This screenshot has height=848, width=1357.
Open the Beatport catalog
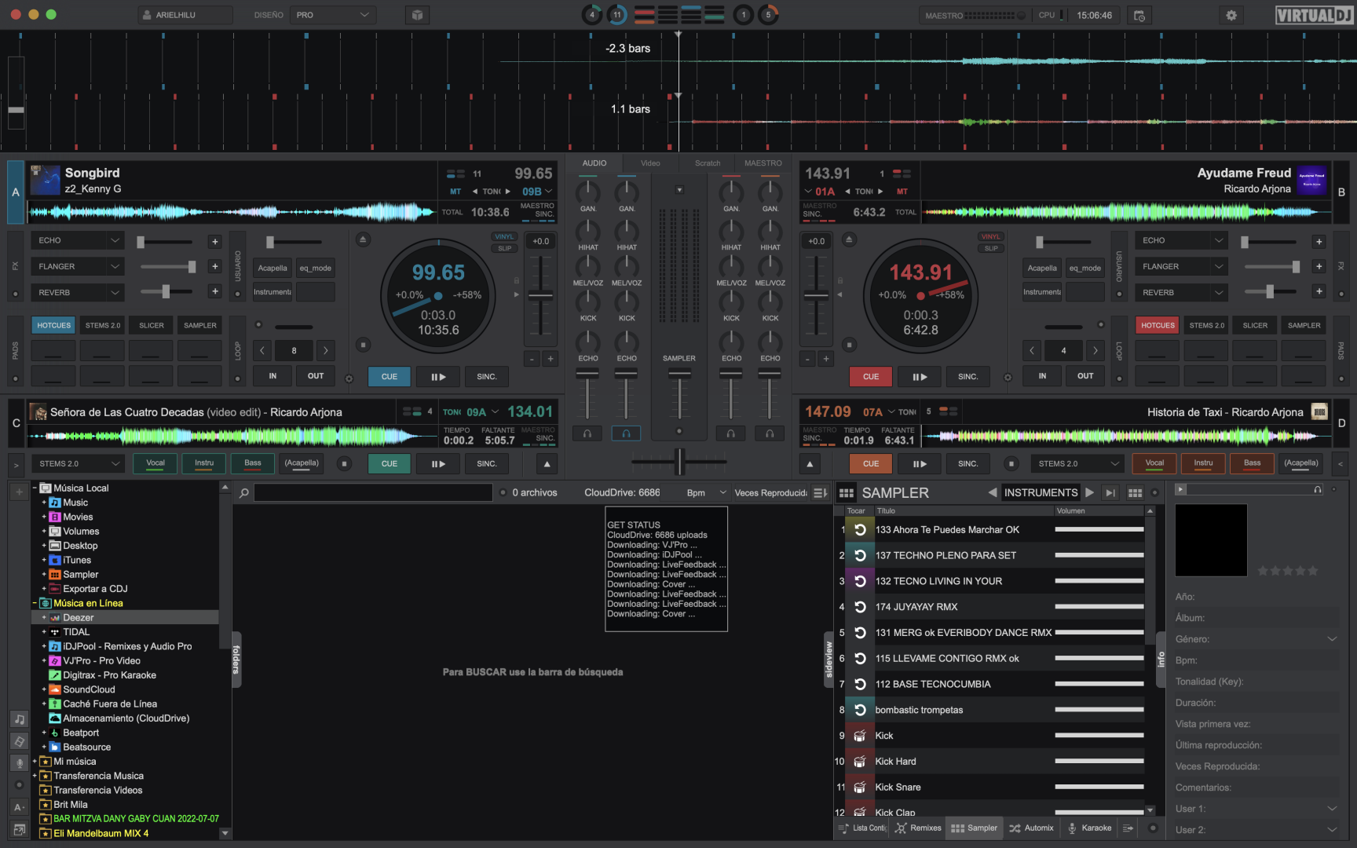tap(80, 733)
